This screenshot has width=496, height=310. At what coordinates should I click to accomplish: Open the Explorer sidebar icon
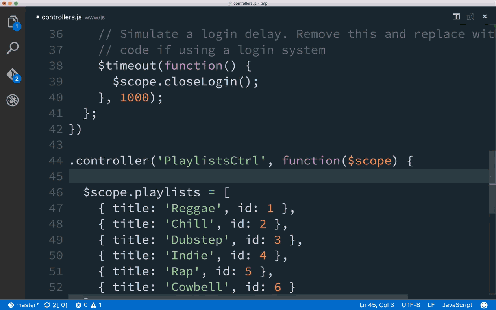(13, 22)
